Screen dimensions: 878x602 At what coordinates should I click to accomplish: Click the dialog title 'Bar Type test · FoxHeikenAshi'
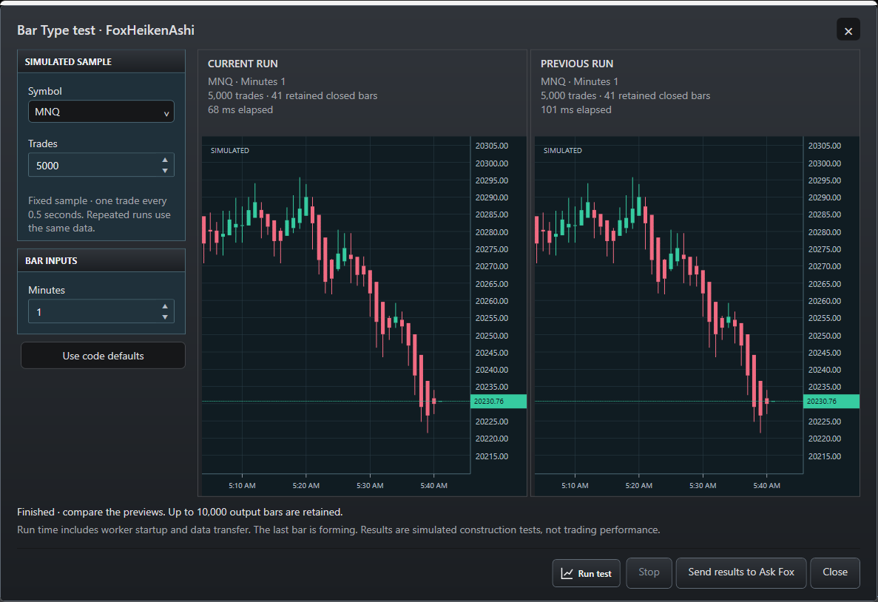point(106,30)
